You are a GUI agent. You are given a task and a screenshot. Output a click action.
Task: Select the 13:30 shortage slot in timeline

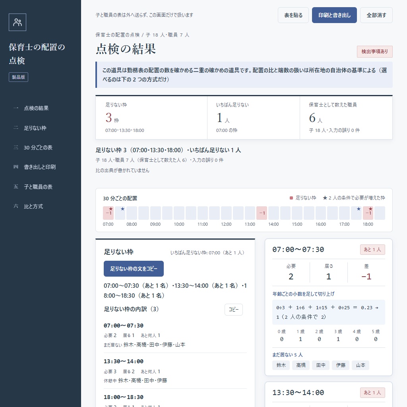coord(262,213)
